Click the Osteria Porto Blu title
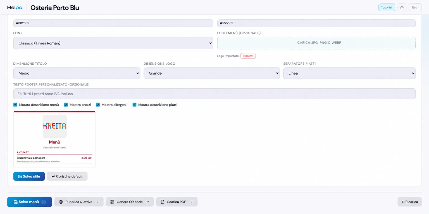Viewport: 429px width, 214px height. click(x=55, y=8)
